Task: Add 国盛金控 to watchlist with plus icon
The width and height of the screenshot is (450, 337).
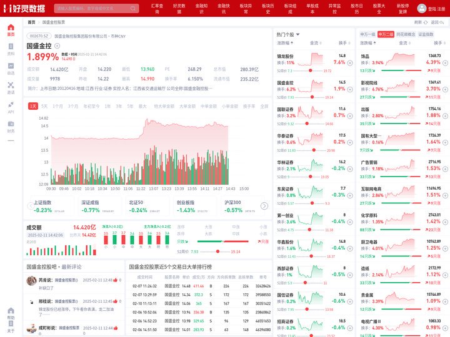Action: [57, 46]
